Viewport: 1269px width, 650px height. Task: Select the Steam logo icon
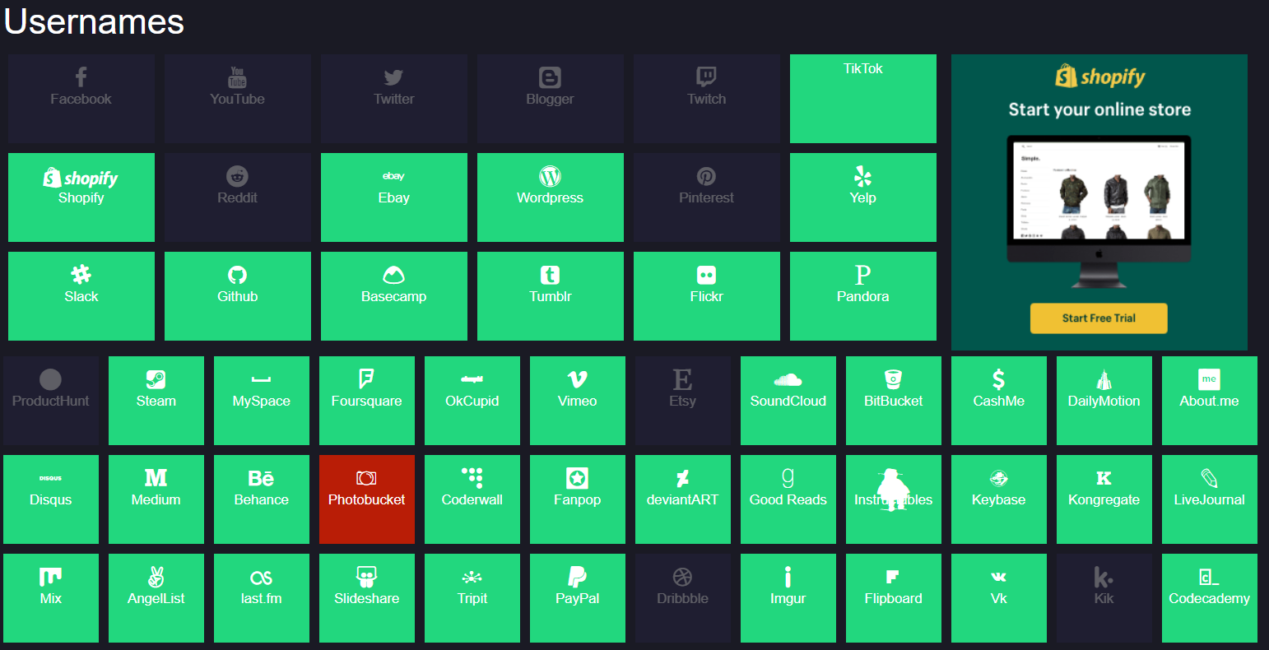coord(156,379)
